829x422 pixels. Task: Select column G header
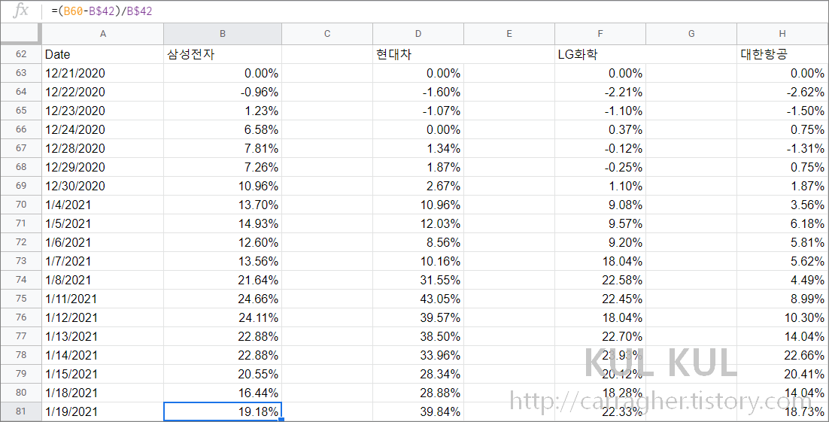[x=691, y=34]
